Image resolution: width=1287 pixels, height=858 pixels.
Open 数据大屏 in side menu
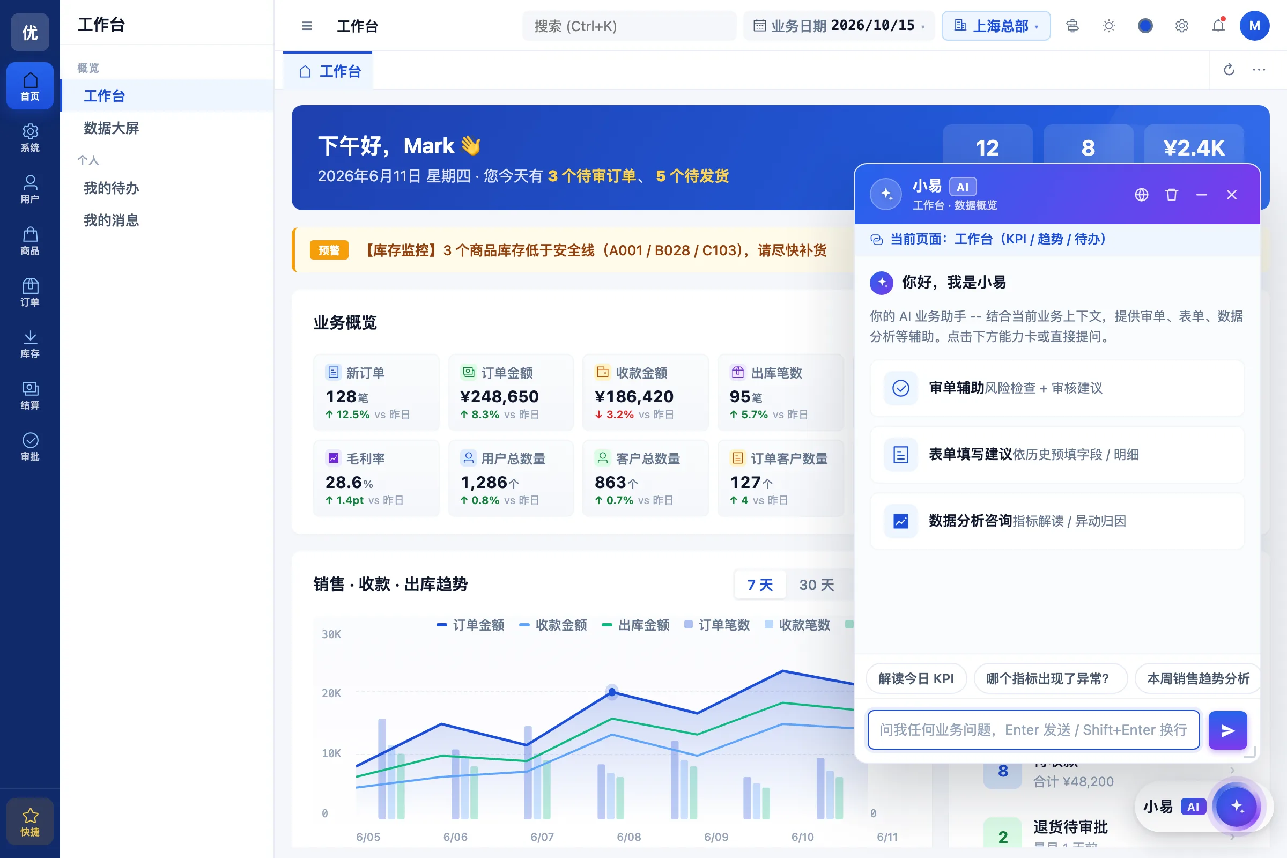pyautogui.click(x=167, y=128)
